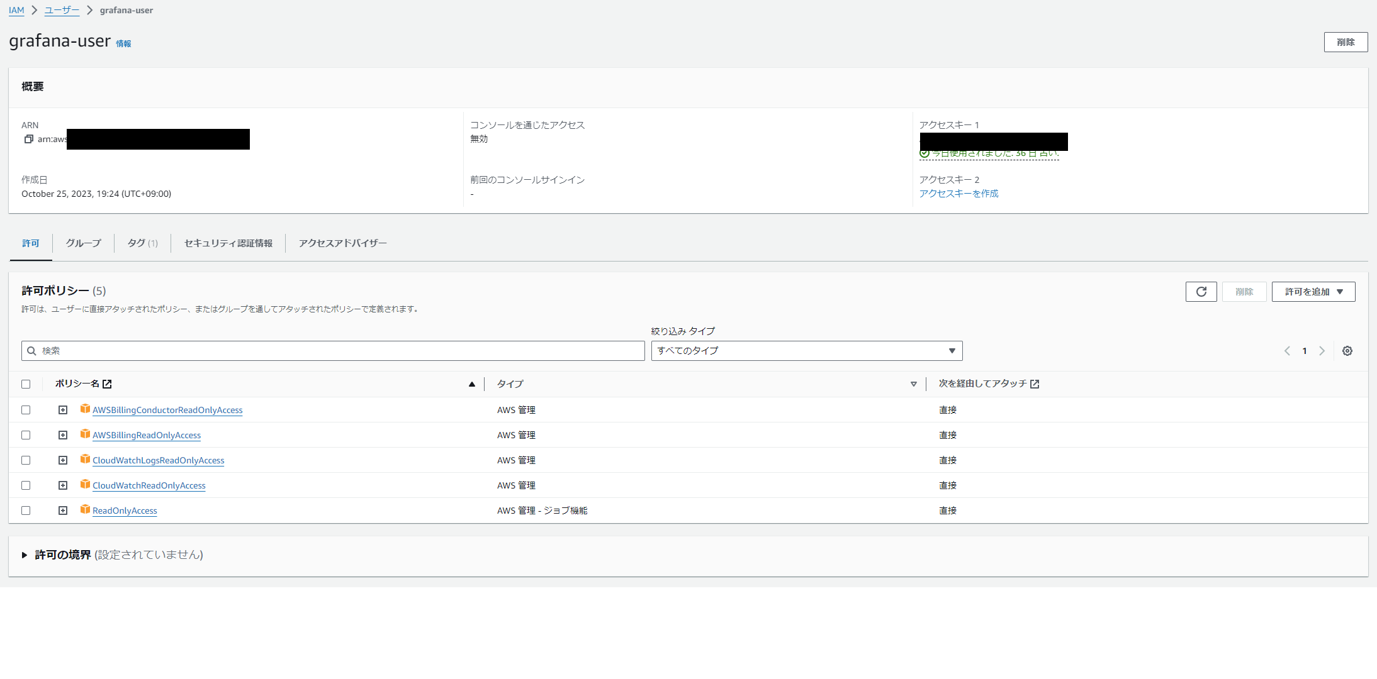The width and height of the screenshot is (1377, 679).
Task: Expand CloudWatchReadOnlyAccess policy details
Action: 63,485
